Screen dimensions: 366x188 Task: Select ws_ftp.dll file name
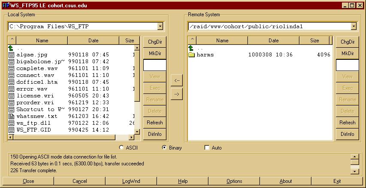(33, 123)
